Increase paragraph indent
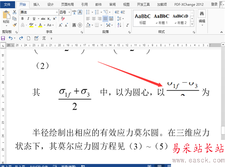Screen dimensions: 225x167 pyautogui.click(x=123, y=12)
